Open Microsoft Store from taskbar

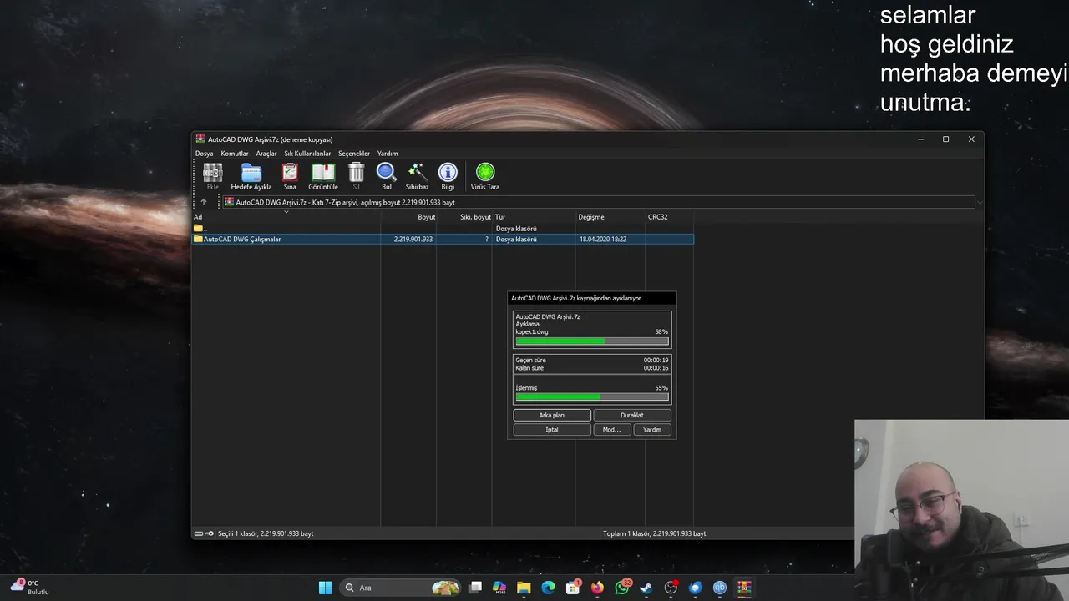point(573,588)
